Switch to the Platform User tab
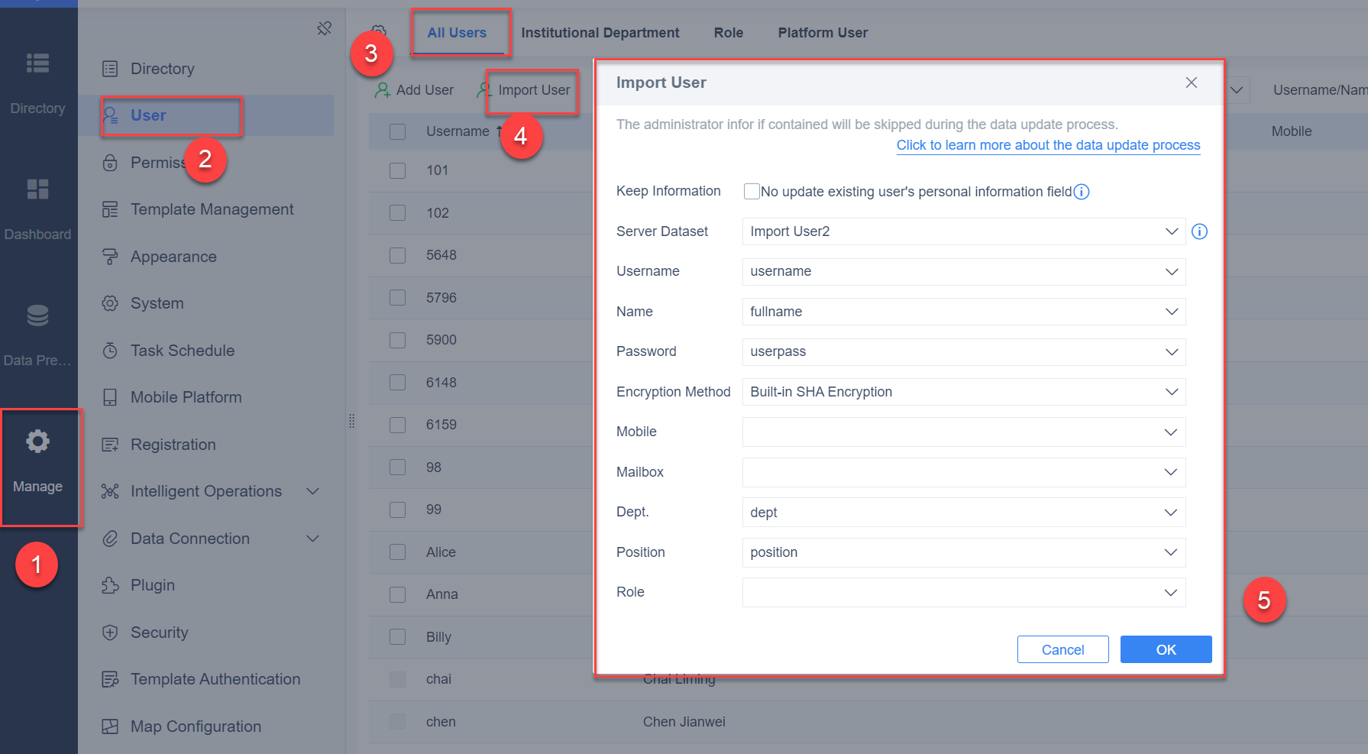 [x=823, y=32]
